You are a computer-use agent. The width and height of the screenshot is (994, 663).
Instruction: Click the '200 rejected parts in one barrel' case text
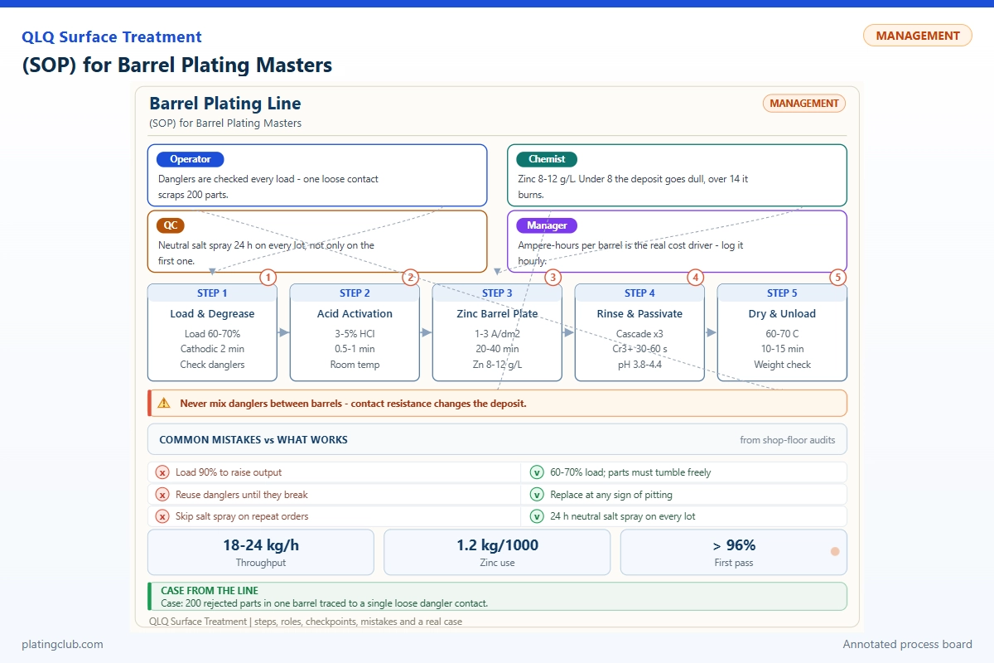(325, 603)
